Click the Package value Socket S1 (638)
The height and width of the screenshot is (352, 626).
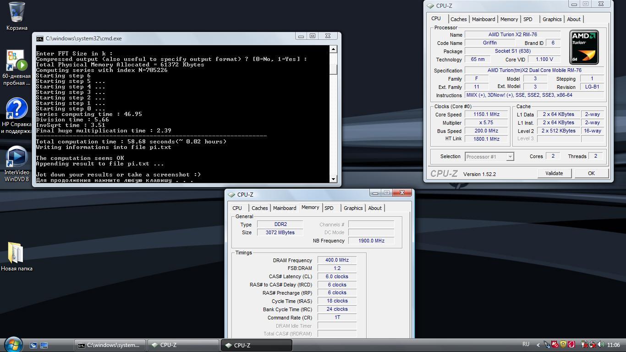[512, 51]
